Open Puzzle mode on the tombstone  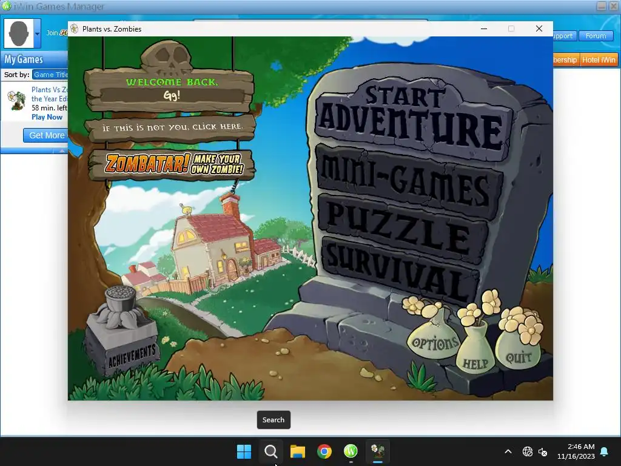point(402,228)
